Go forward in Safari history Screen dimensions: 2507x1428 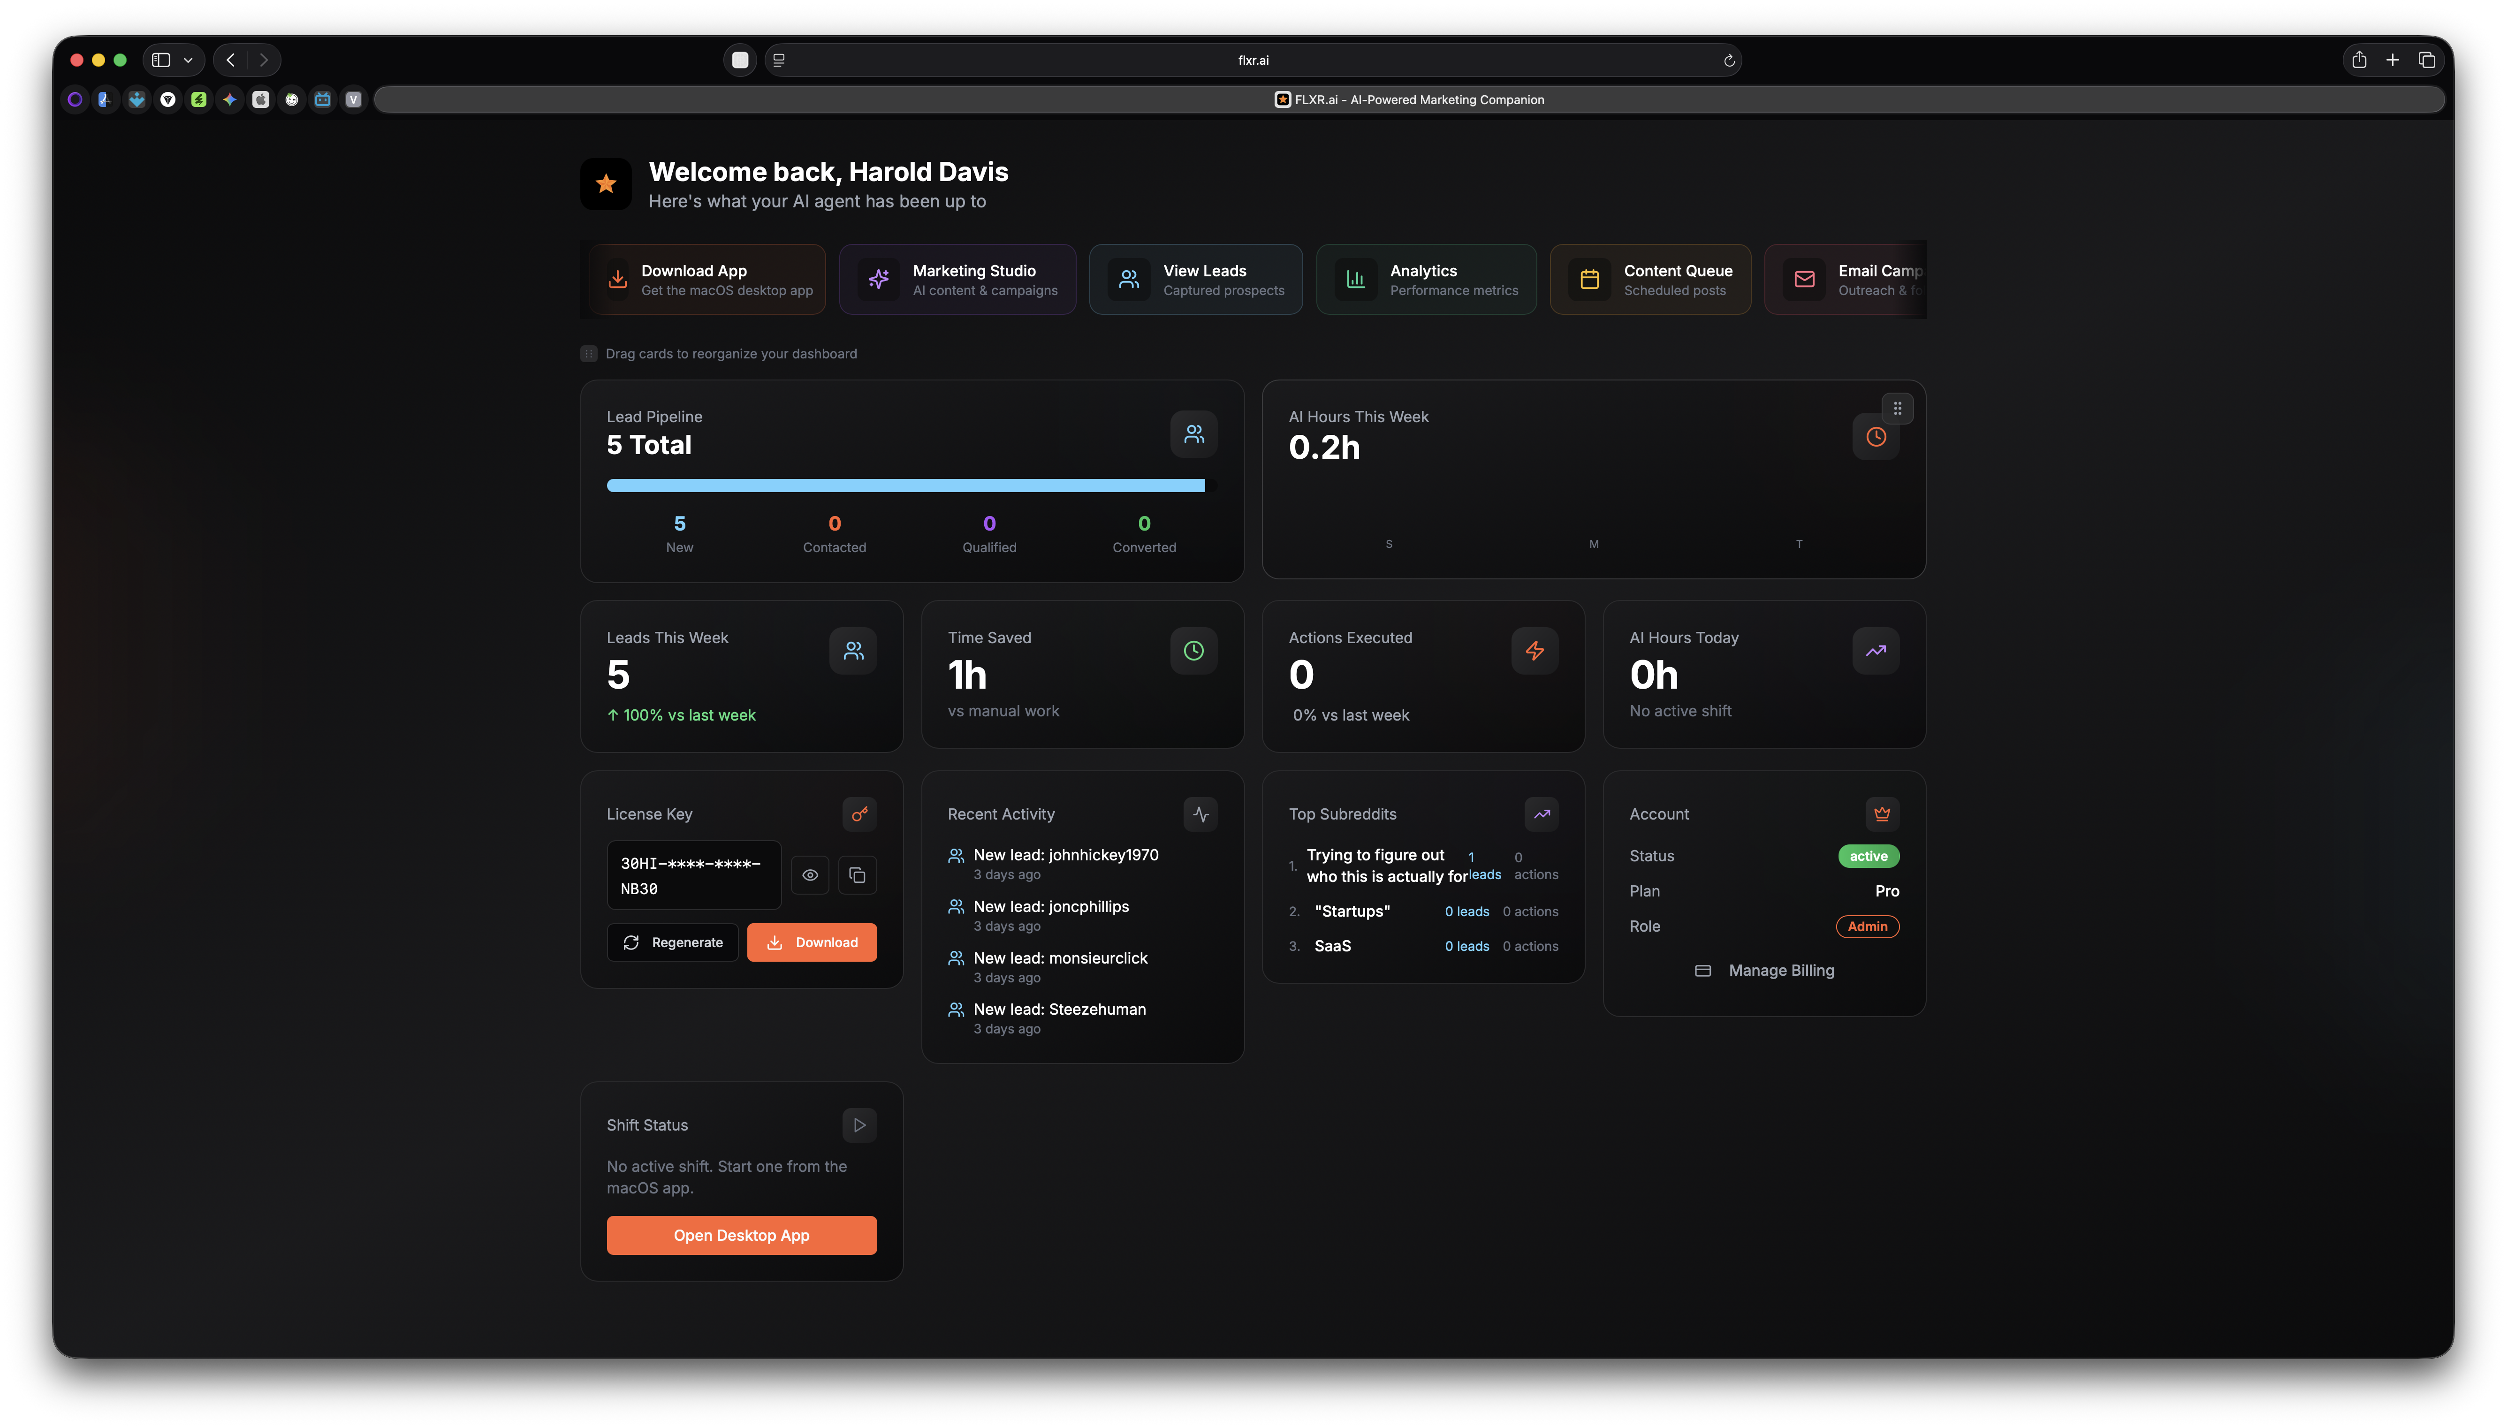(x=263, y=60)
